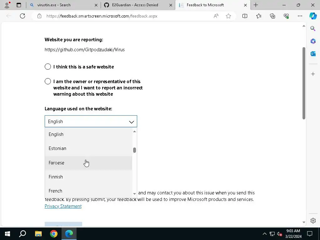Open the taskbar clock and date
Viewport: 320px width, 240px height.
pyautogui.click(x=293, y=234)
